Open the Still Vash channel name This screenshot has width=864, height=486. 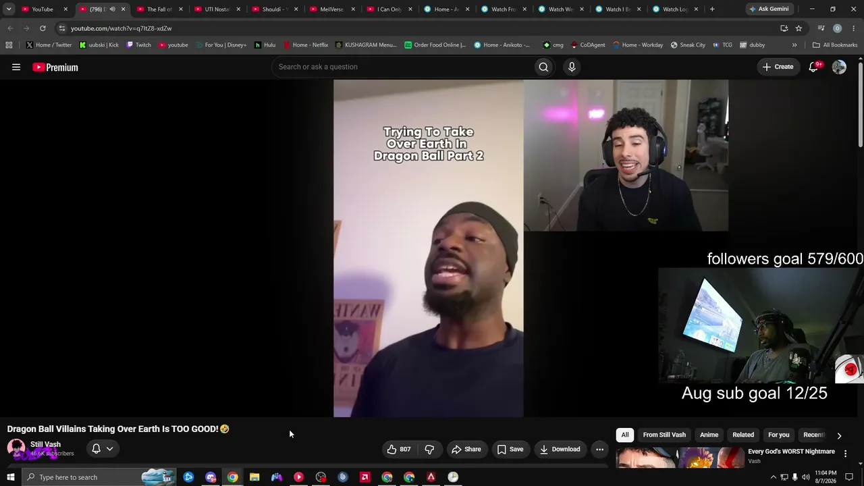tap(45, 444)
